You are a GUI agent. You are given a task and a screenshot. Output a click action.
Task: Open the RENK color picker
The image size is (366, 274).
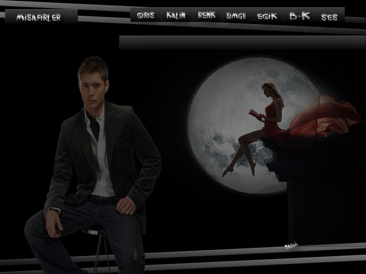pyautogui.click(x=207, y=15)
